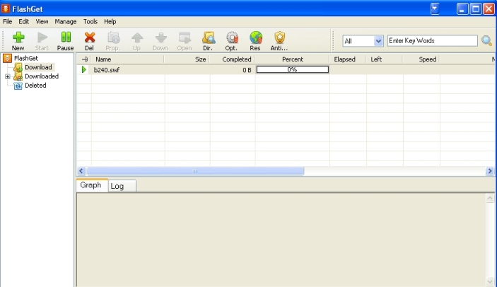Open the View menu
This screenshot has width=497, height=287.
[42, 21]
